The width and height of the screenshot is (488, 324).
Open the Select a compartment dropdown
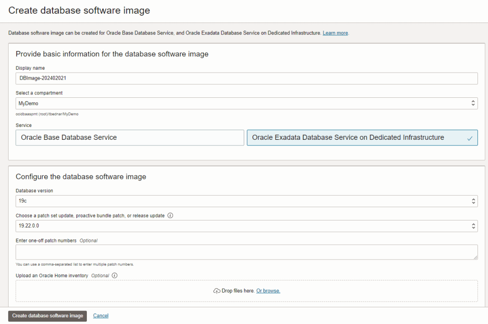[246, 103]
